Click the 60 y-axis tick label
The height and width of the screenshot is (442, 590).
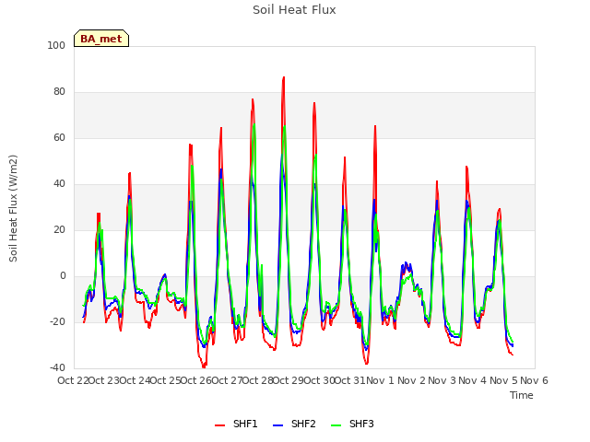tap(59, 138)
